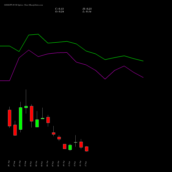Click the 04 Sep date label
The width and height of the screenshot is (172, 172).
click(47, 163)
